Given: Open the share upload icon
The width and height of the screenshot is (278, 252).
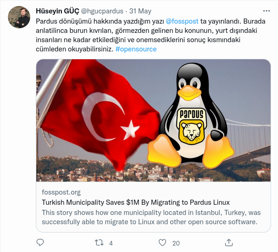Looking at the screenshot, I should [229, 243].
